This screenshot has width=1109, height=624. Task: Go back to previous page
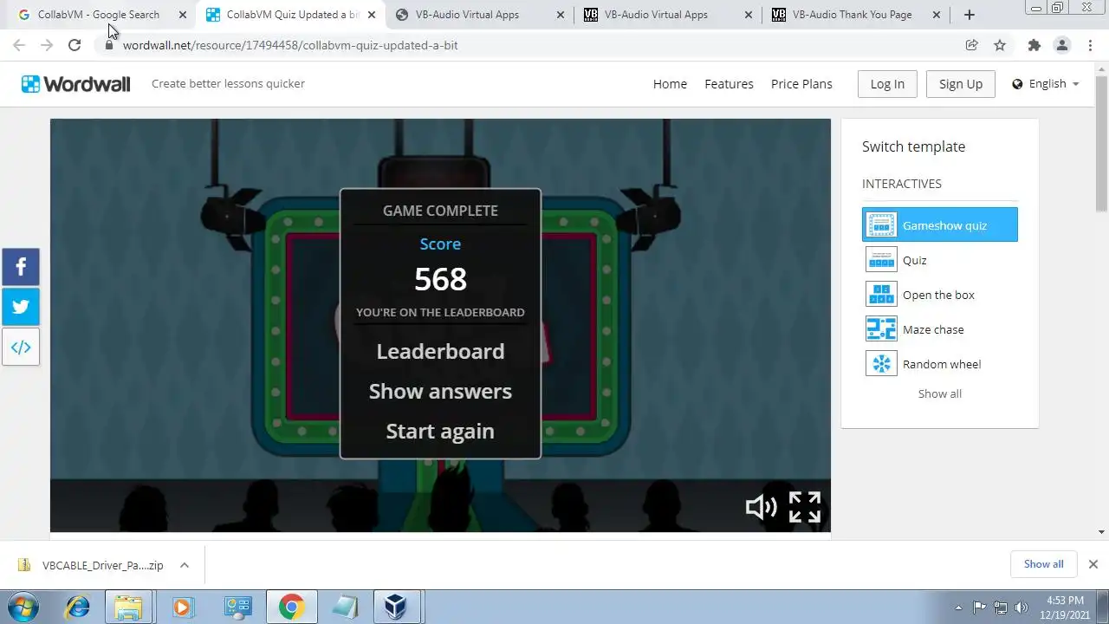(19, 45)
